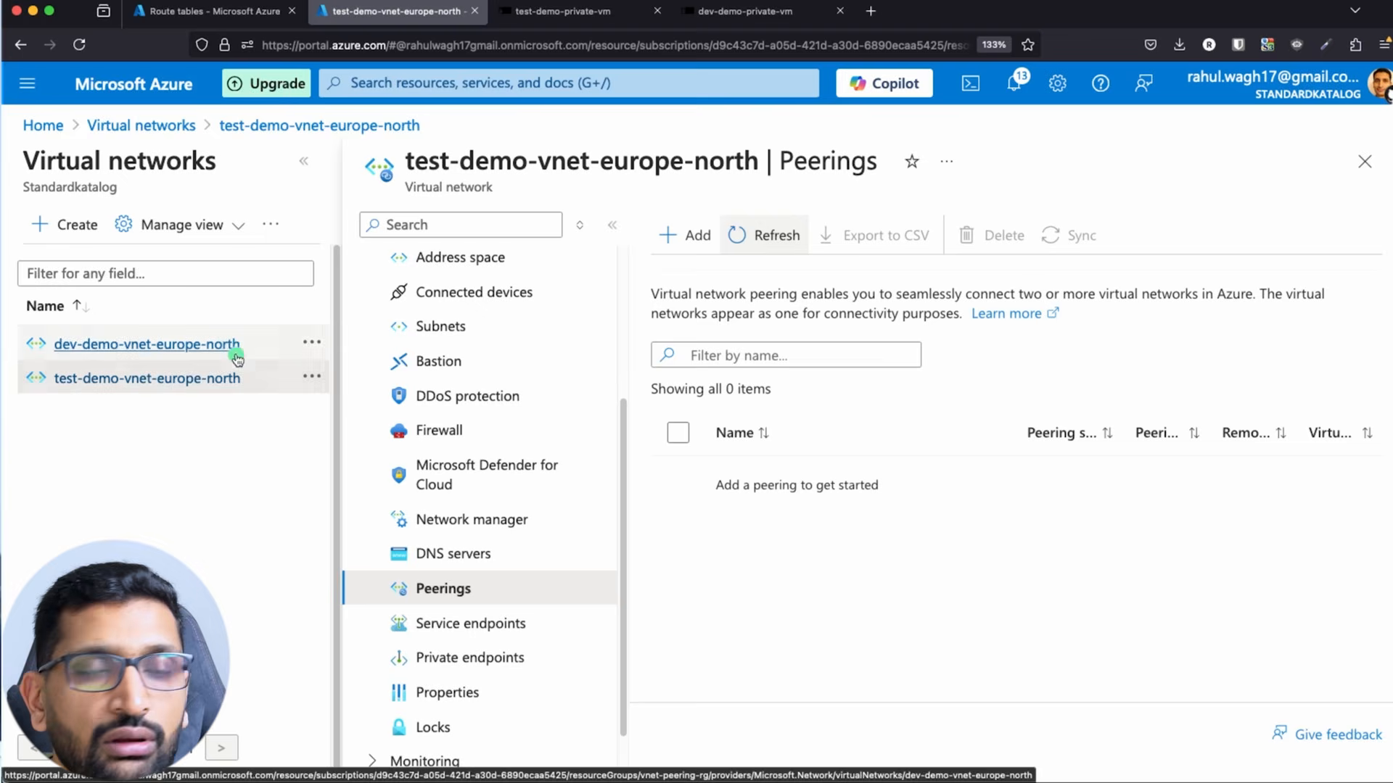The image size is (1393, 783).
Task: Open Firewall menu item
Action: pyautogui.click(x=439, y=430)
